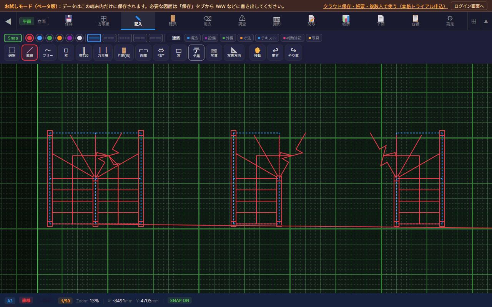Choose the 片開(右) single door tool

124,53
